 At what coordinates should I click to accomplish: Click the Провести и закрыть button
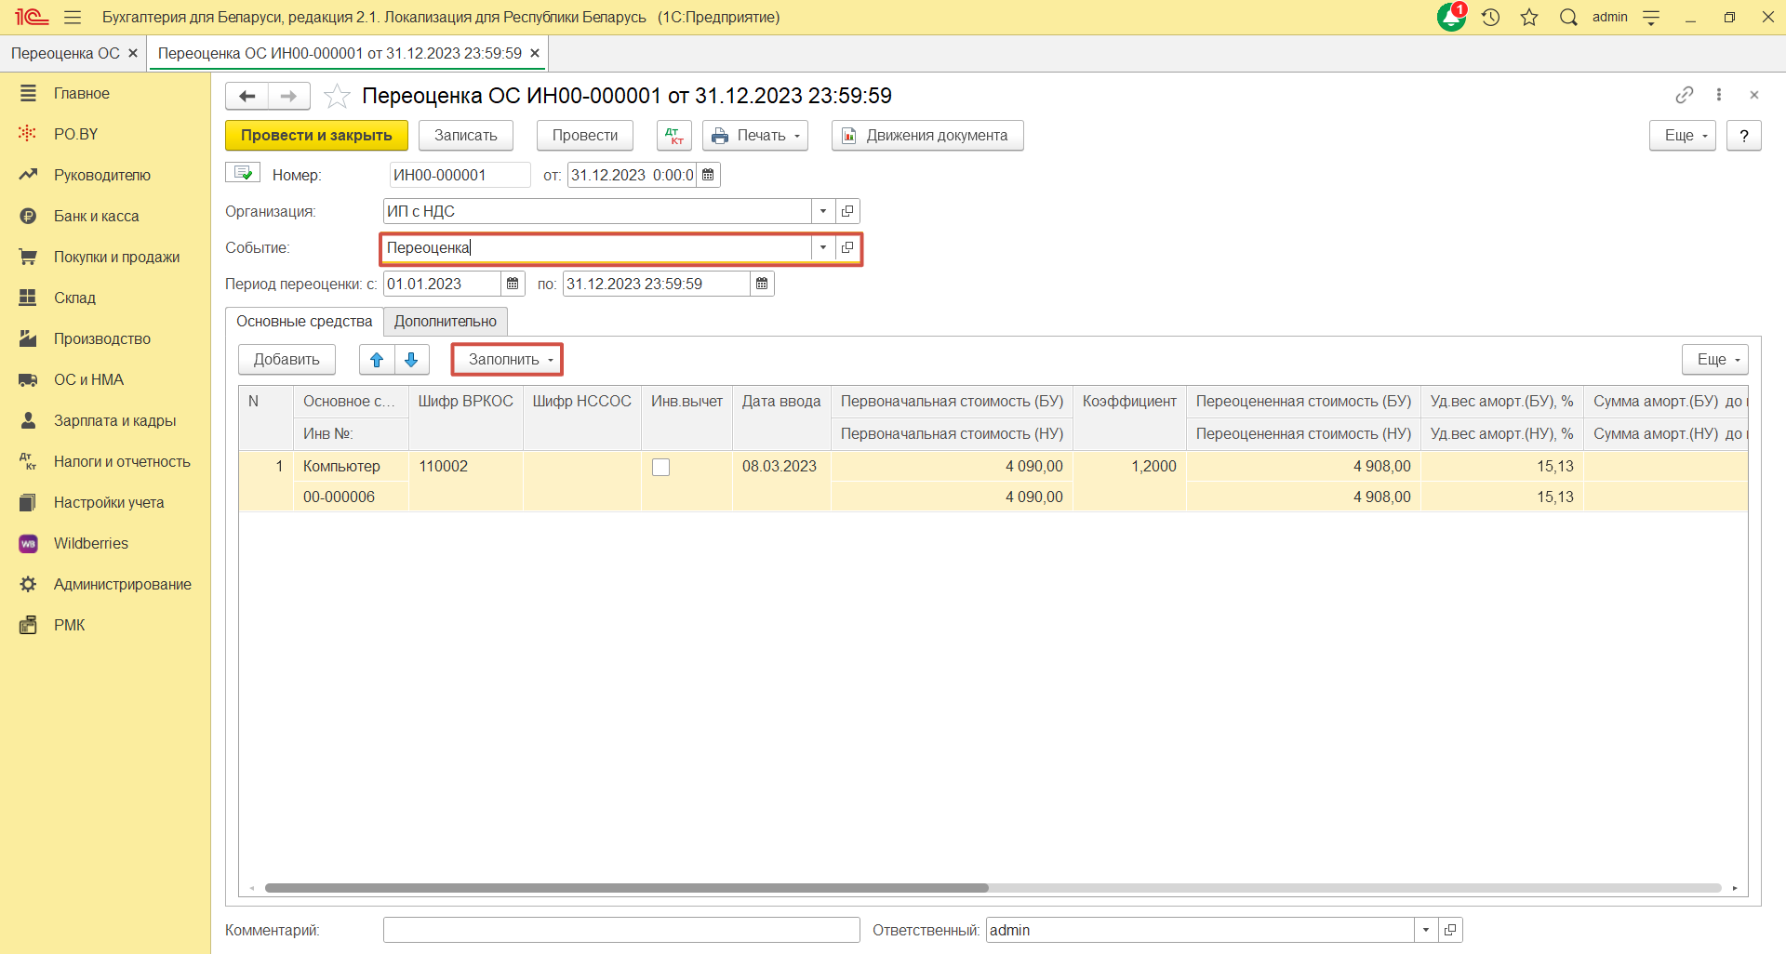316,136
